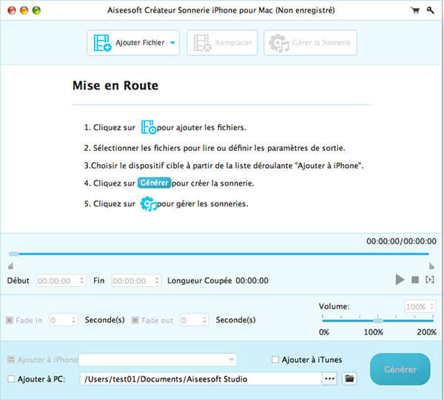
Task: Check the Ajouter à PC checkbox
Action: (11, 379)
